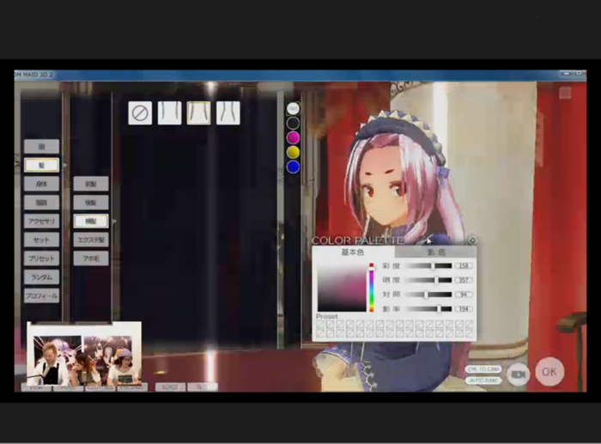Click the streamers' webcam overlay thumbnail
601x444 pixels.
point(84,353)
